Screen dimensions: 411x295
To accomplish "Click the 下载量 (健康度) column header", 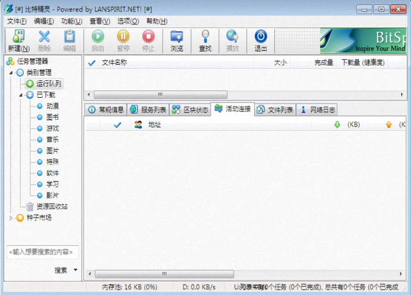I will 362,62.
